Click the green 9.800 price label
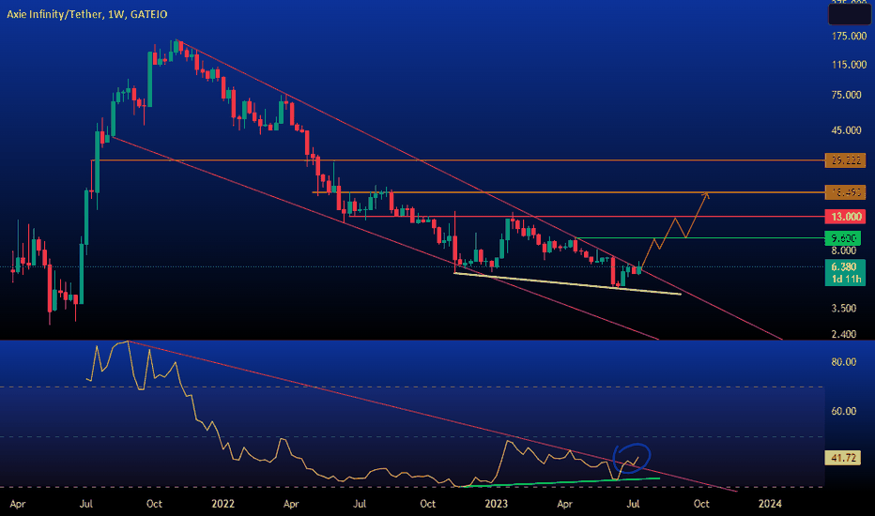Screen dimensions: 875x516 843,238
